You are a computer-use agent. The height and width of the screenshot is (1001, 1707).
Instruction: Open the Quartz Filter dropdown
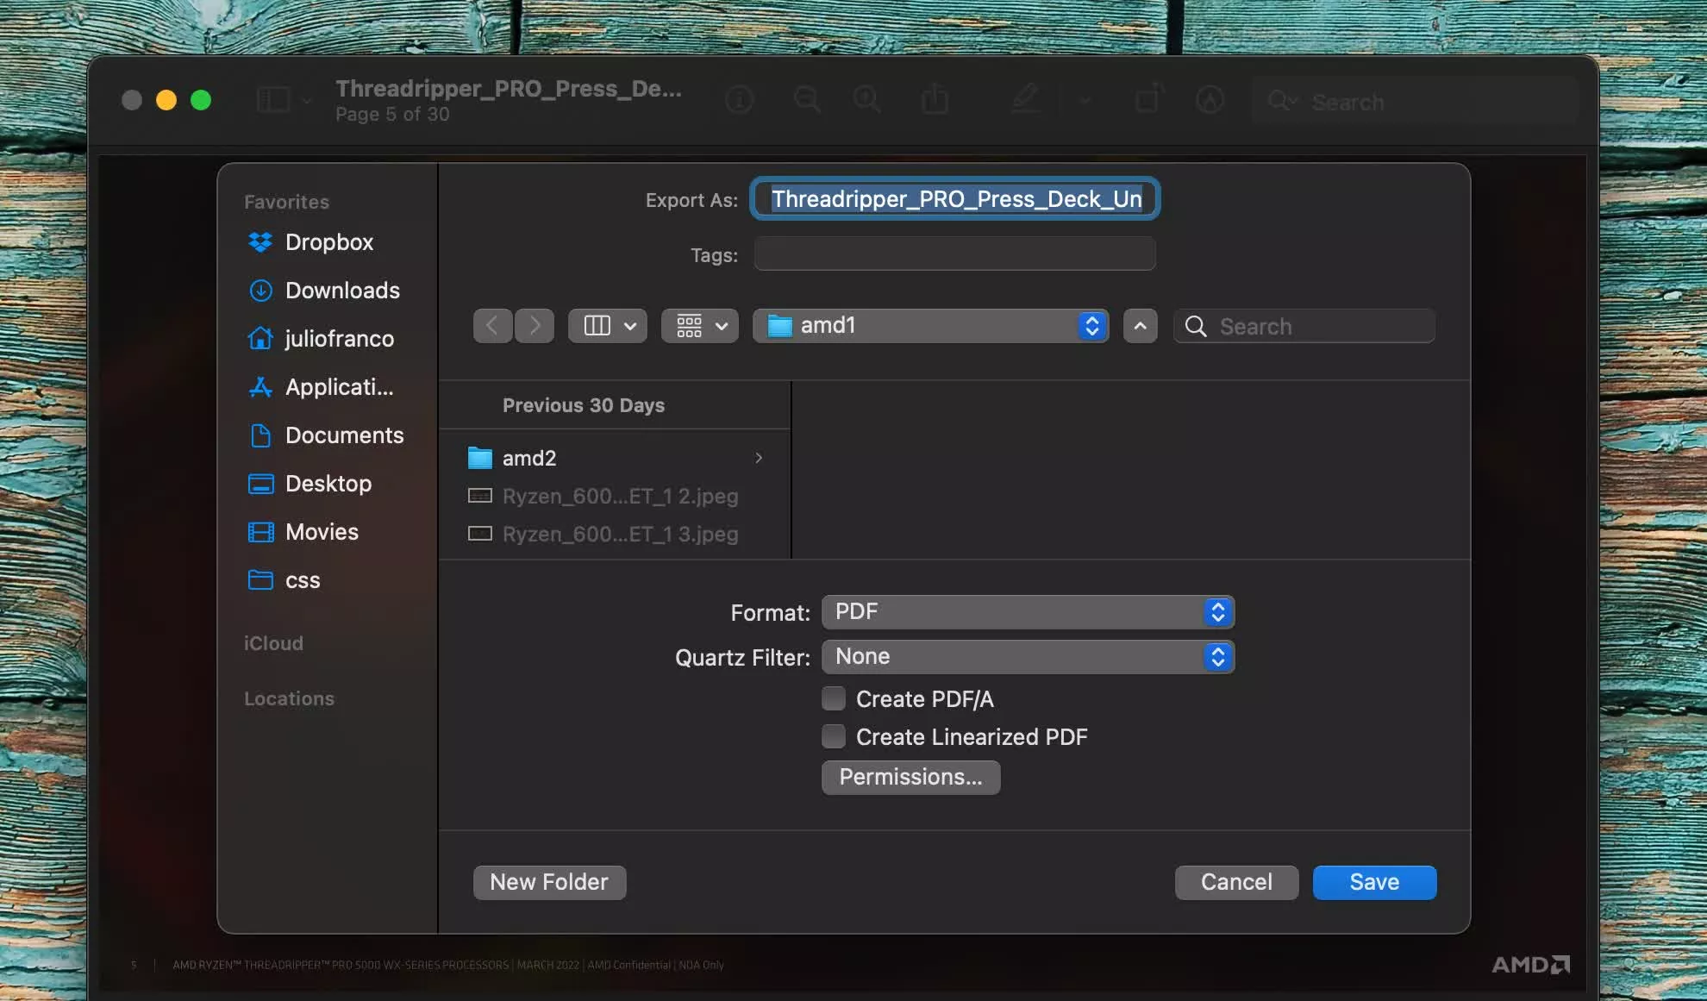(x=1027, y=657)
